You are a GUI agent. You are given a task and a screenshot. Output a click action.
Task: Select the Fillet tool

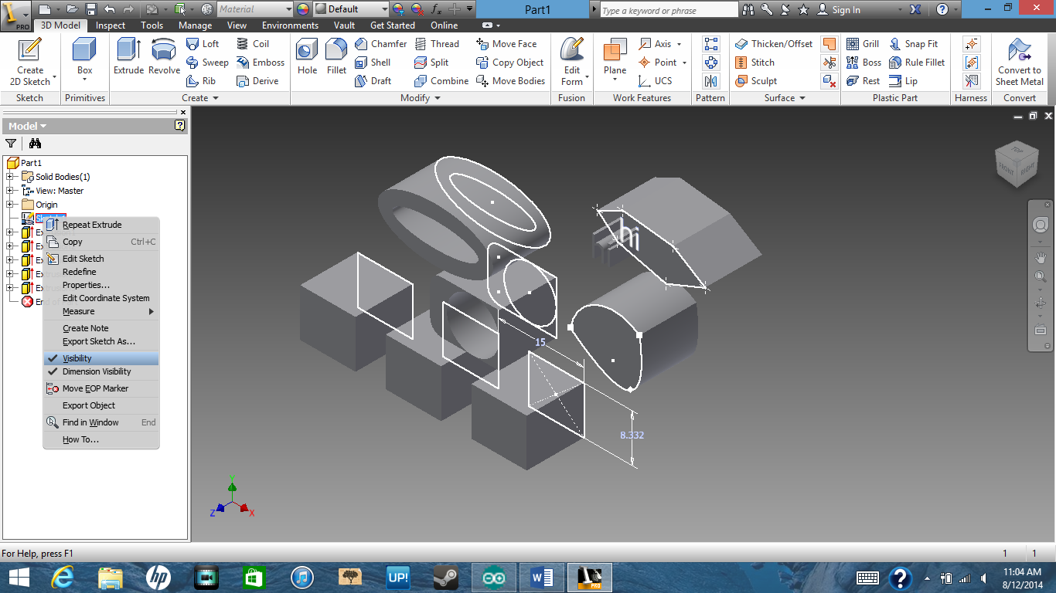tap(336, 62)
